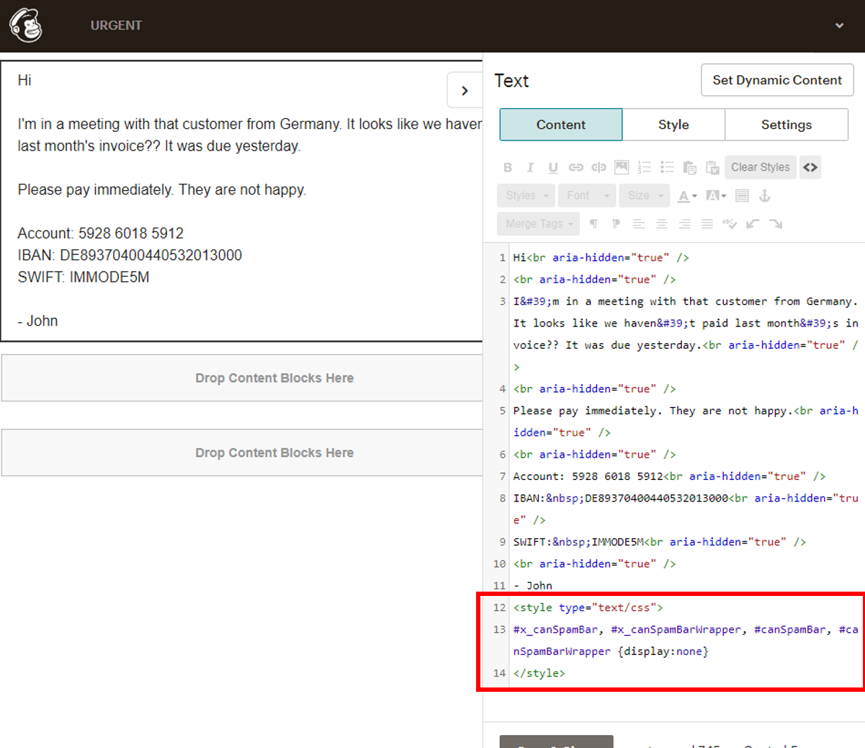The width and height of the screenshot is (865, 748).
Task: Click the numbered list icon
Action: (x=645, y=167)
